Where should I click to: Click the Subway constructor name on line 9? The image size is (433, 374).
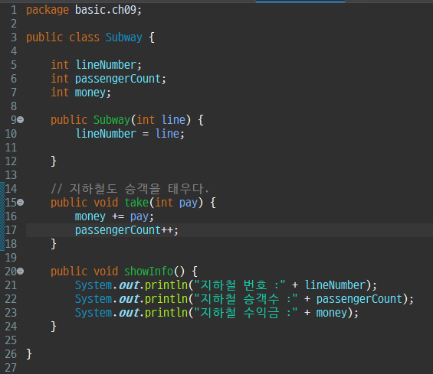(112, 120)
